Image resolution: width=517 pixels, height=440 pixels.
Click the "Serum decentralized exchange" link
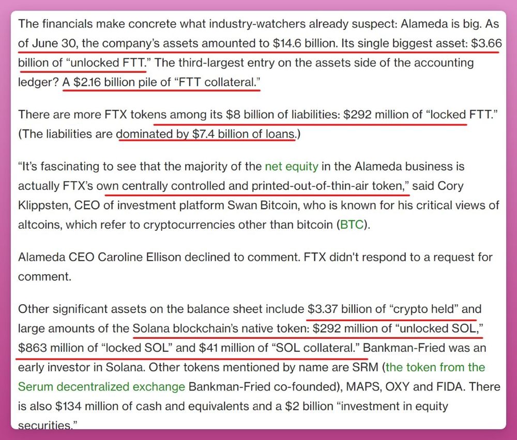[101, 387]
